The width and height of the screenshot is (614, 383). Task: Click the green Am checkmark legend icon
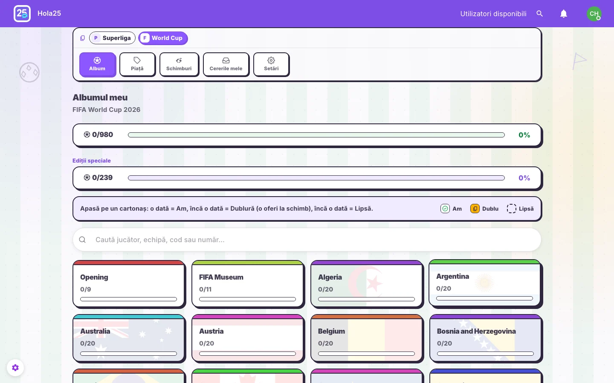tap(445, 209)
